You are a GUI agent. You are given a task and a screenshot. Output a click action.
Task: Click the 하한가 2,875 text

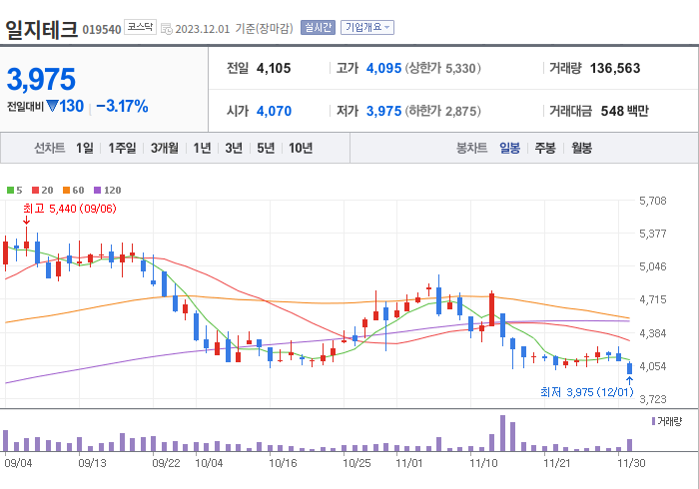(x=442, y=111)
